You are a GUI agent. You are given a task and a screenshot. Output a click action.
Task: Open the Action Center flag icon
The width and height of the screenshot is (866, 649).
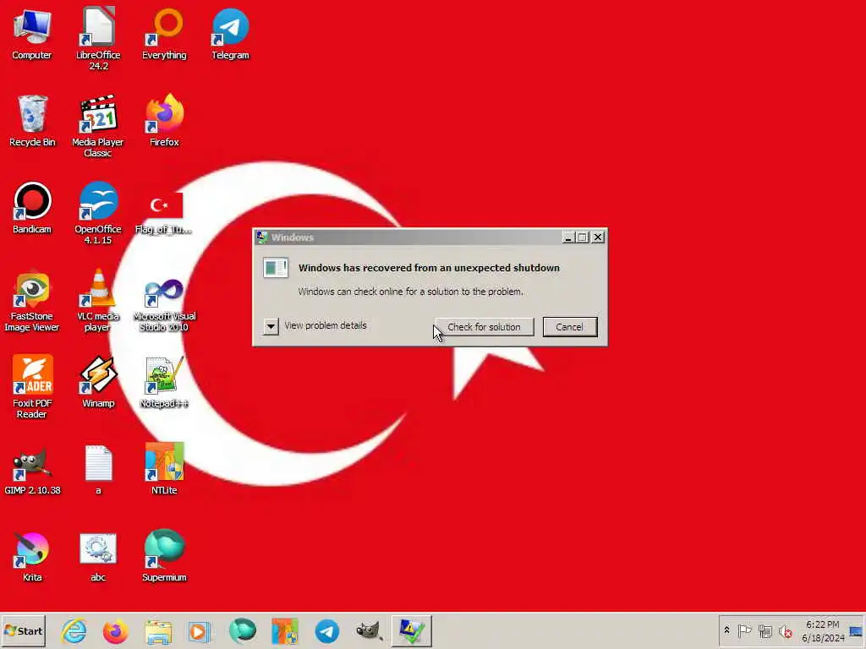[744, 630]
